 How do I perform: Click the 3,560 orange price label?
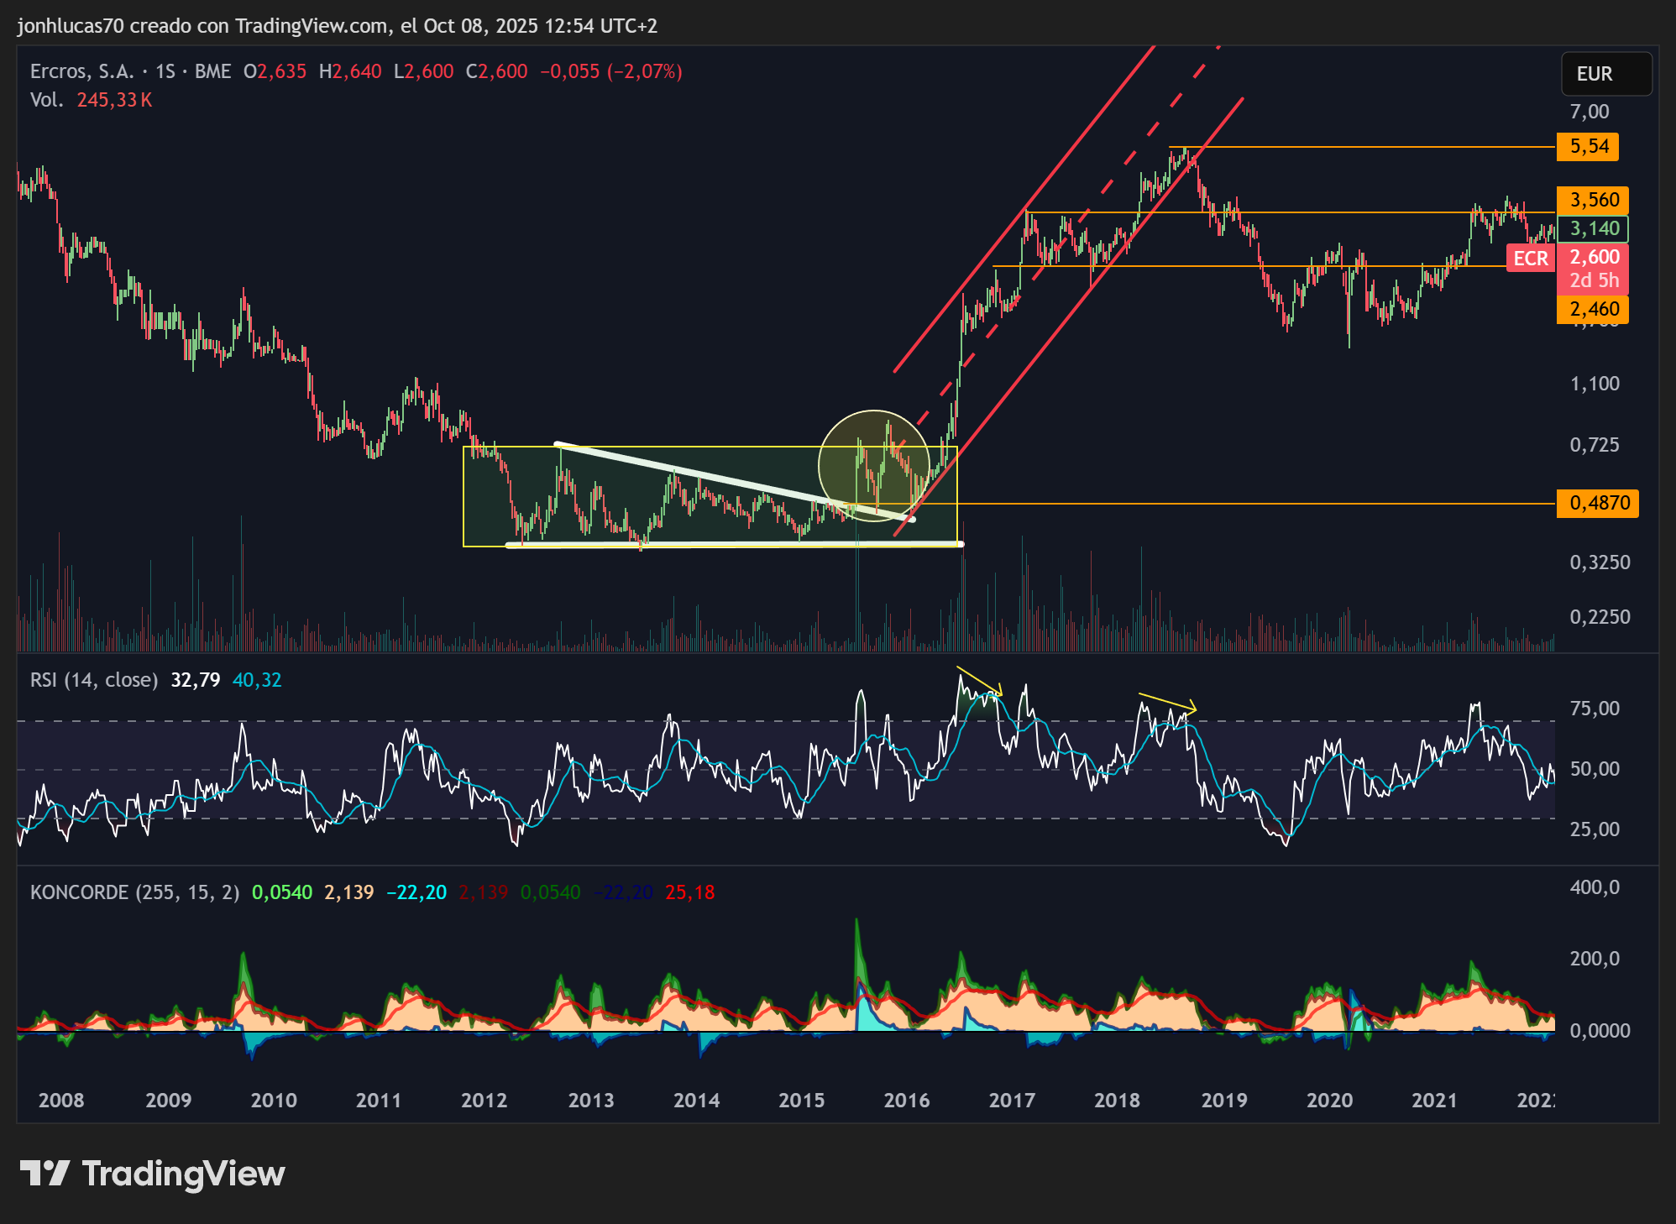1593,201
